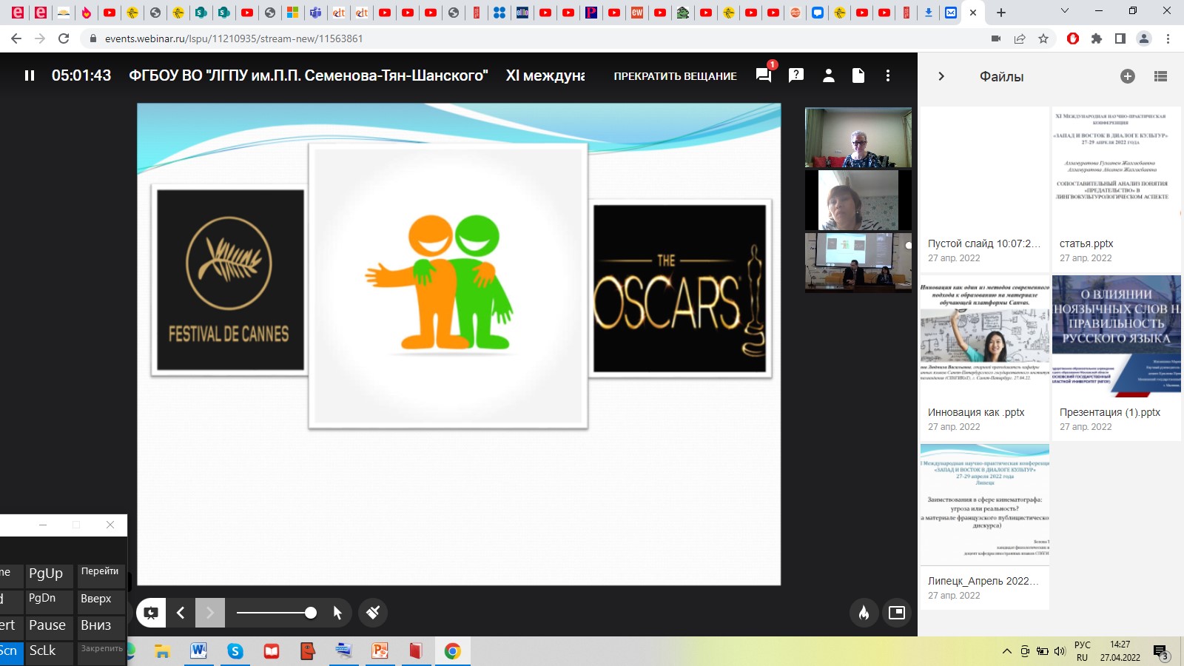Reload the page
Screen dimensions: 1184x666
[64, 38]
